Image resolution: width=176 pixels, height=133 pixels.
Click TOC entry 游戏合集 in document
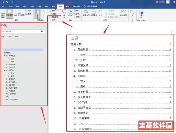[x=121, y=44]
